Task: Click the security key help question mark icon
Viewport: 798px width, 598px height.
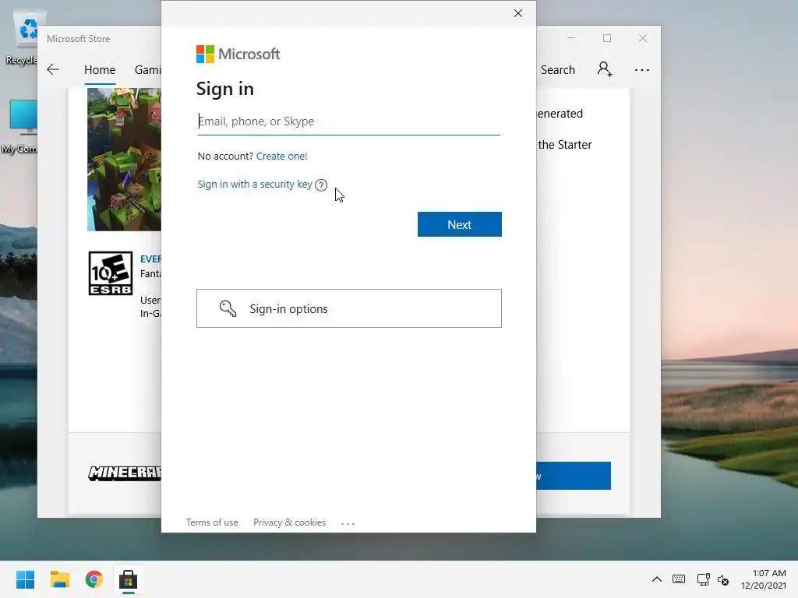Action: click(x=321, y=185)
